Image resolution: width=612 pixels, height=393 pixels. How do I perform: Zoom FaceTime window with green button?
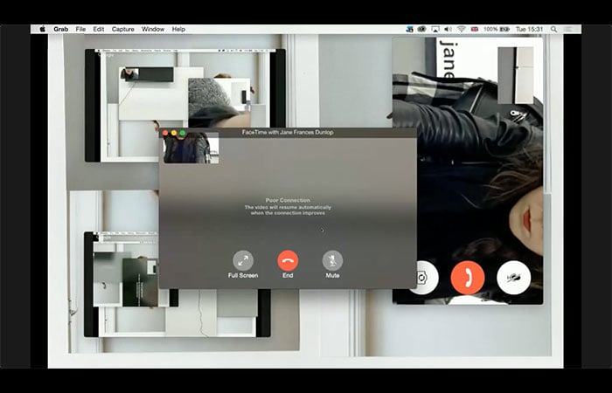182,133
